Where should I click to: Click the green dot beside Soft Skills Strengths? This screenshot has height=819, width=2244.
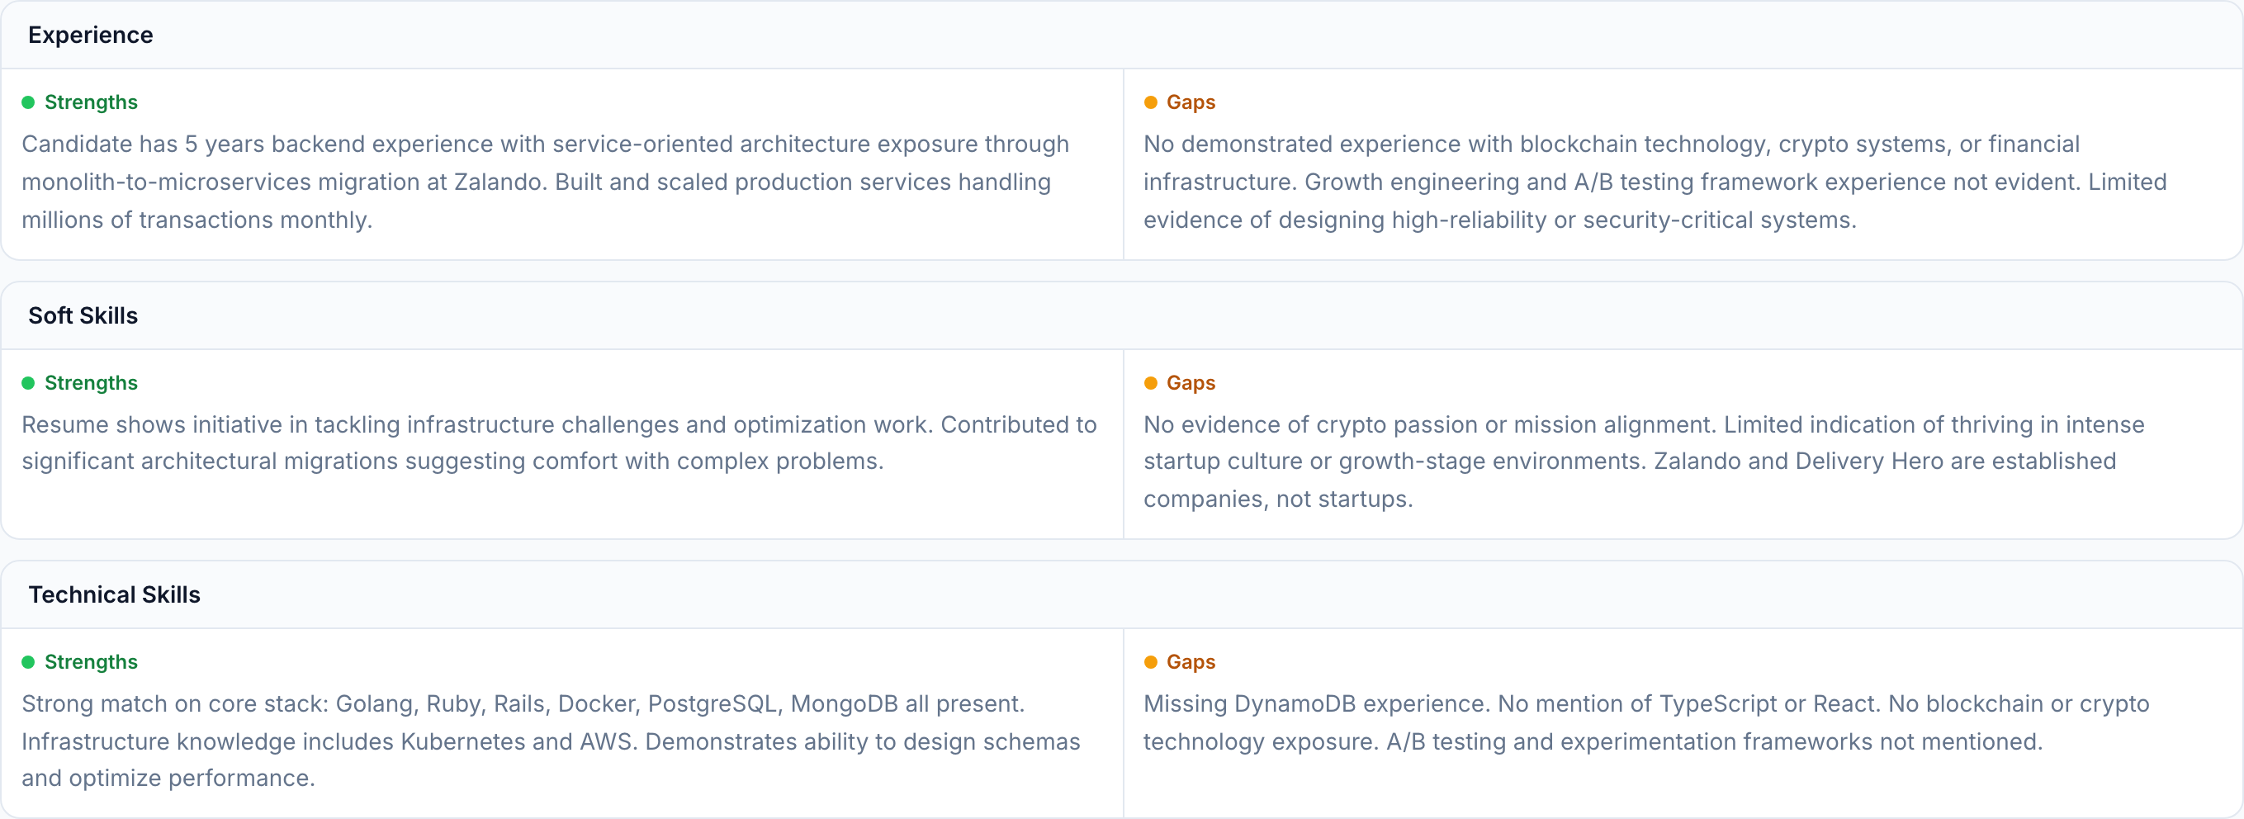(x=28, y=383)
